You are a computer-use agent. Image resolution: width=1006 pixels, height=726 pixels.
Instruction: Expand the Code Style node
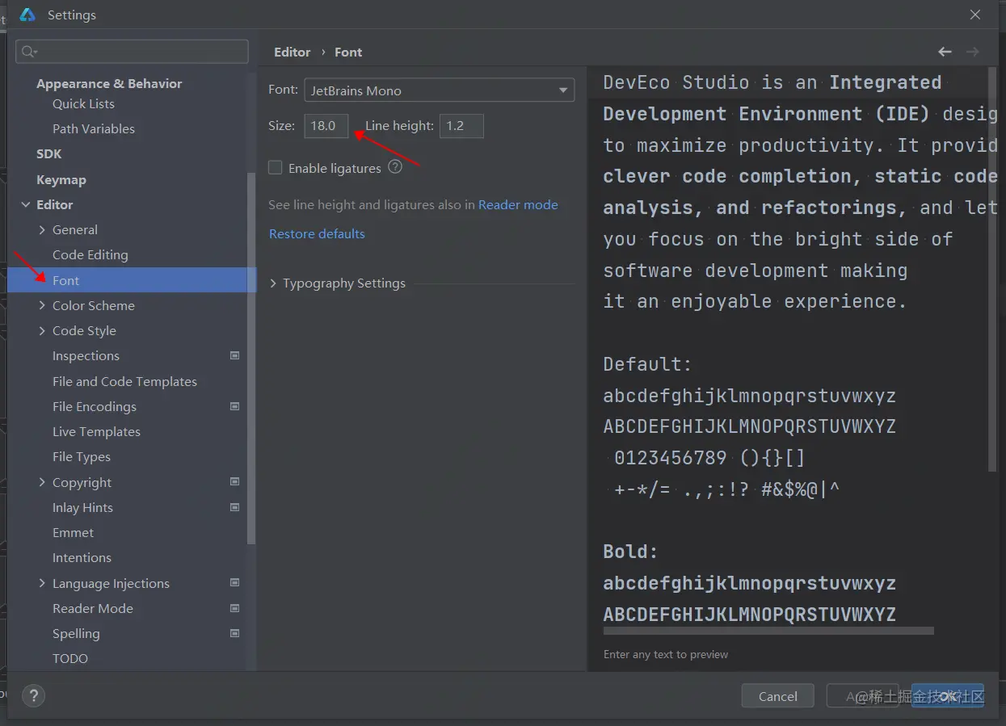[x=42, y=330]
